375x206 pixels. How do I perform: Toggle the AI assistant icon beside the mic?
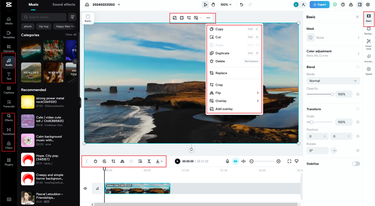[x=235, y=161]
